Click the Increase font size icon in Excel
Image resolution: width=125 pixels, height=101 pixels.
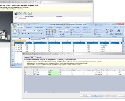tap(40, 31)
